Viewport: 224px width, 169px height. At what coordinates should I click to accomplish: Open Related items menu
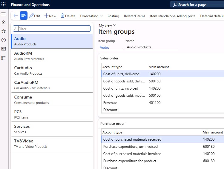click(134, 16)
